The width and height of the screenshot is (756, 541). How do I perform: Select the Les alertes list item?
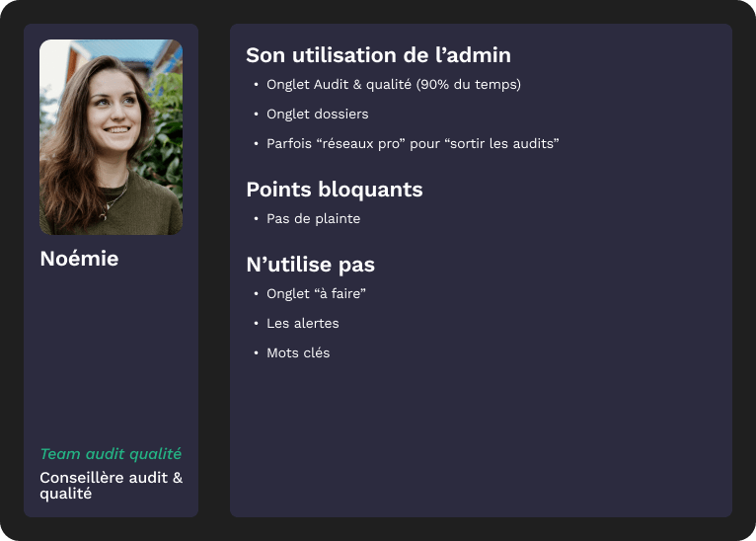point(302,324)
